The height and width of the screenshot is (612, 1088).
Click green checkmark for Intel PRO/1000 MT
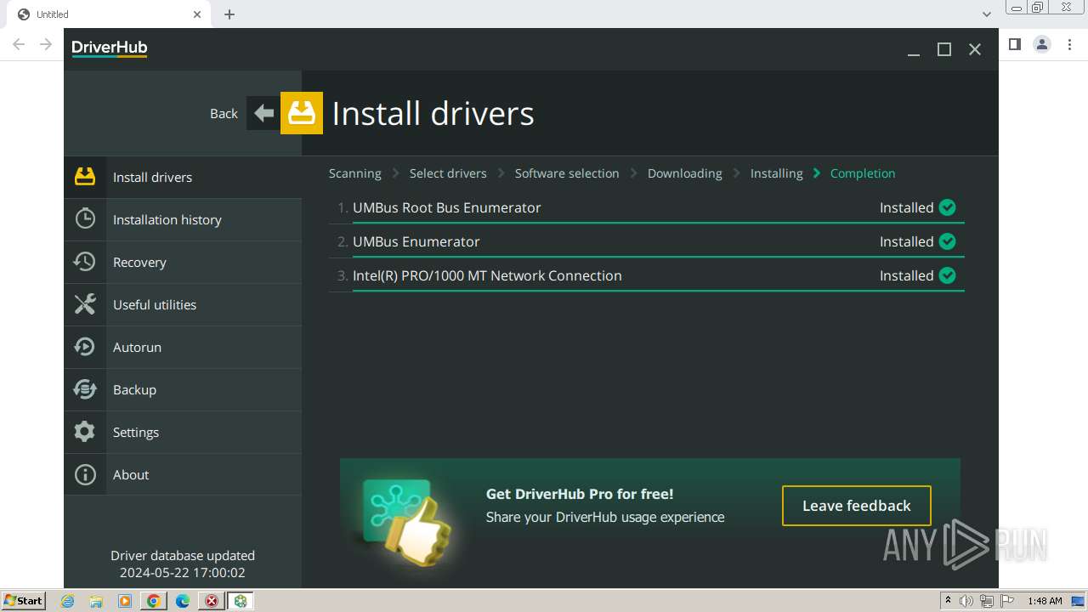point(948,275)
